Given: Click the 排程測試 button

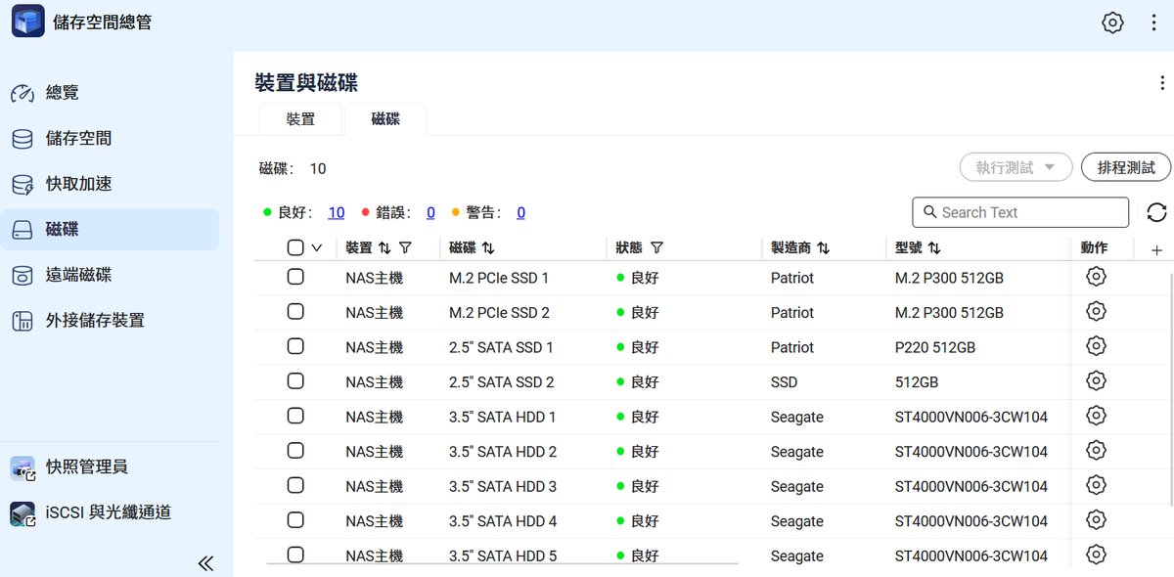Looking at the screenshot, I should tap(1125, 167).
